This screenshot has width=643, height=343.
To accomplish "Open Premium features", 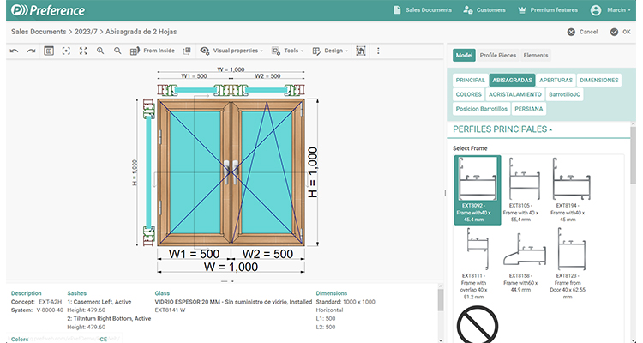I will point(548,9).
